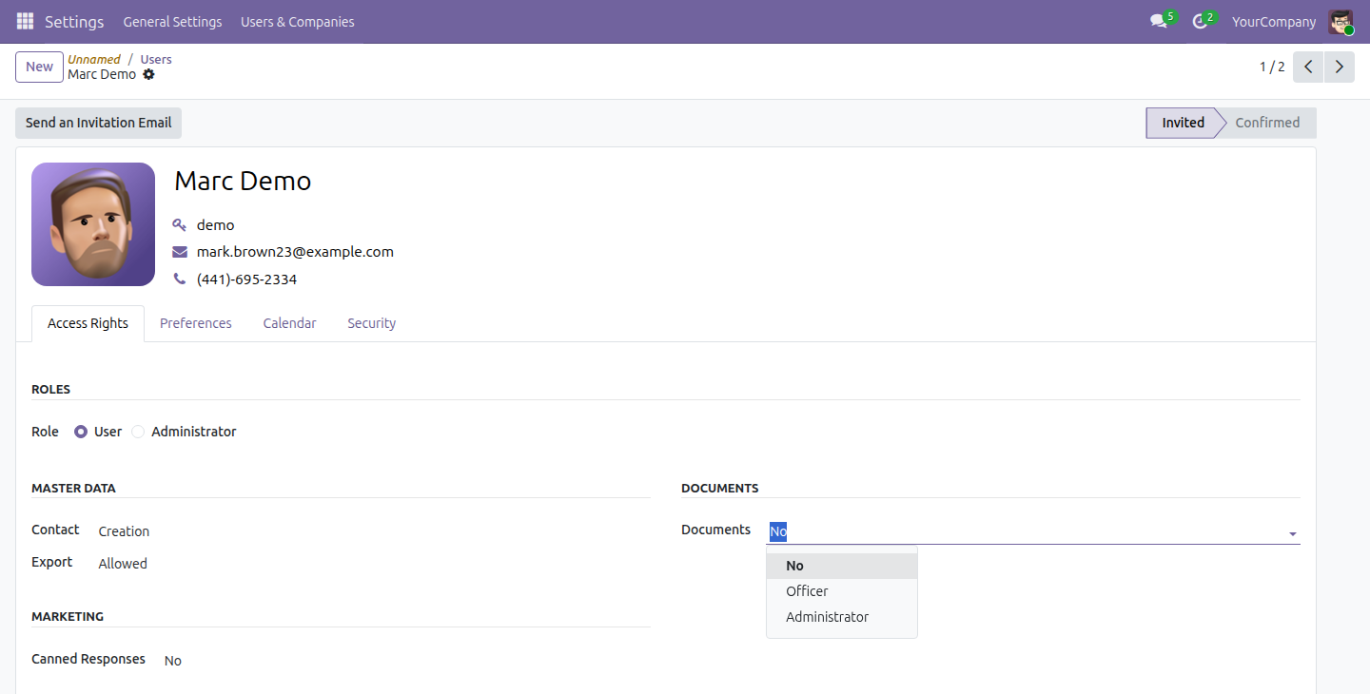Go back to Users breadcrumb
This screenshot has width=1370, height=694.
156,59
